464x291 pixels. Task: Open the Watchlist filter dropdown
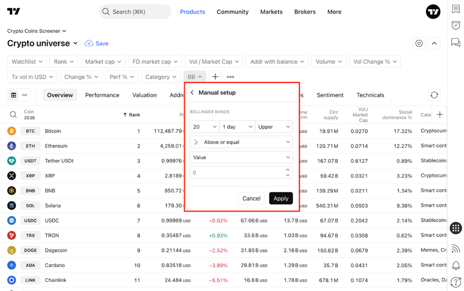coord(27,62)
